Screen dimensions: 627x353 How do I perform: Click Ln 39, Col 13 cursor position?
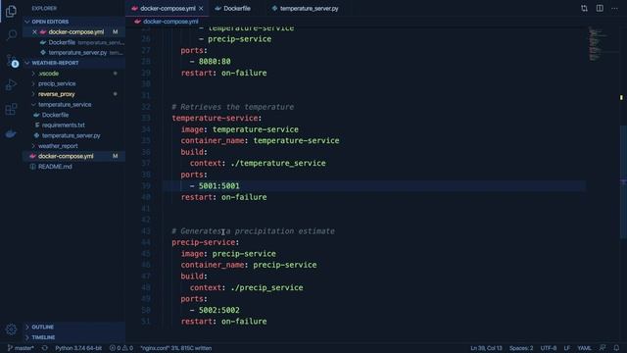(486, 348)
